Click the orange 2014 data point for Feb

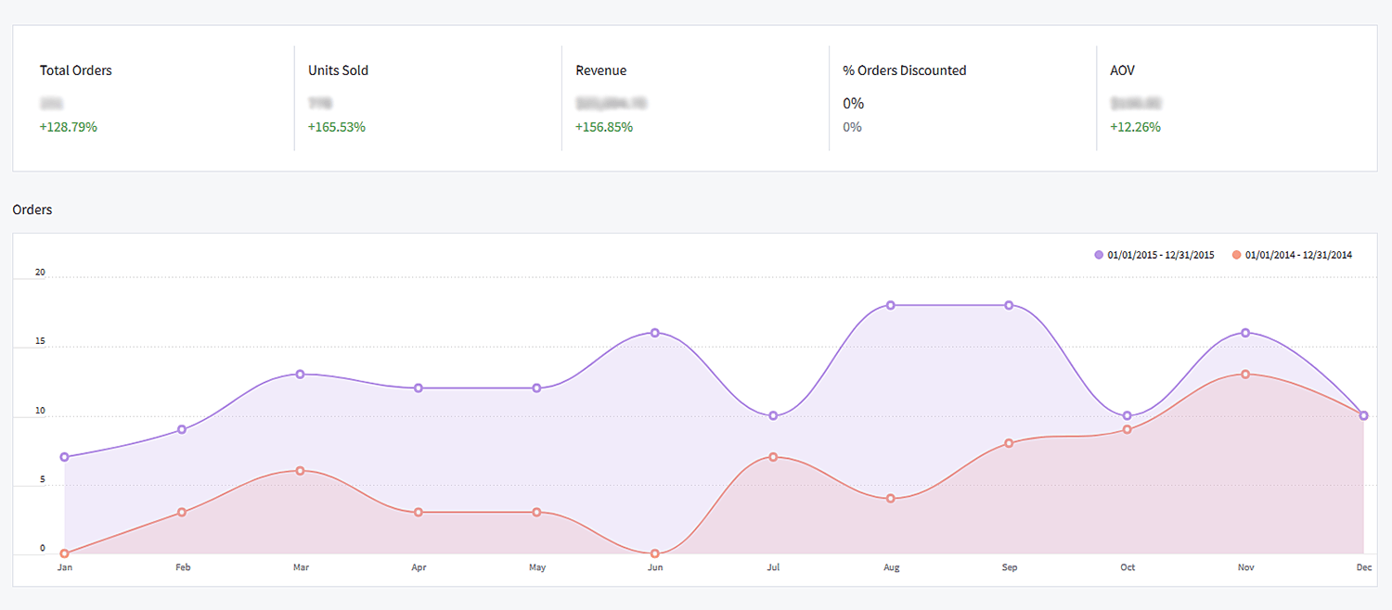point(182,512)
